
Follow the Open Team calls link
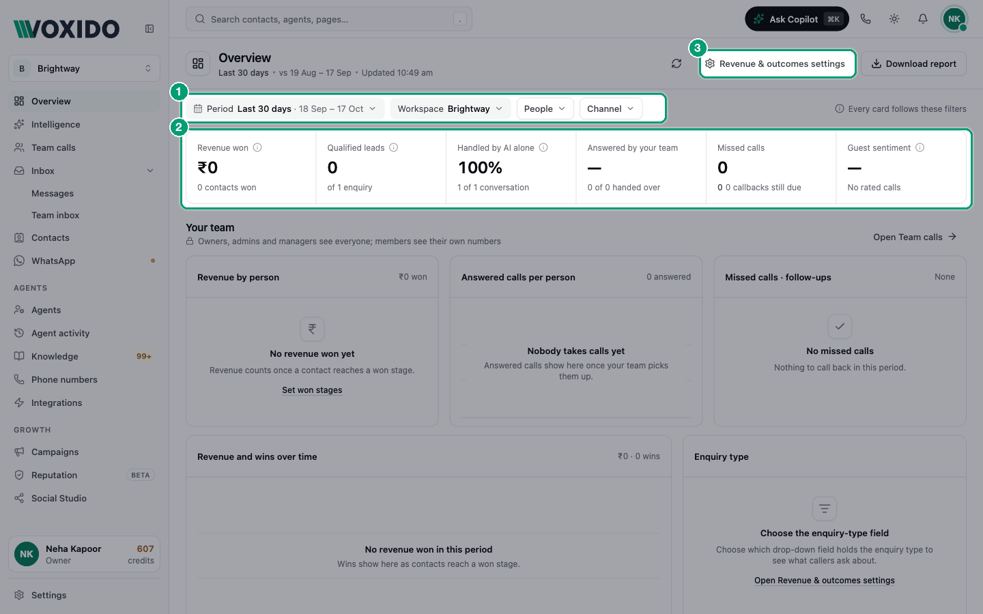pos(915,237)
